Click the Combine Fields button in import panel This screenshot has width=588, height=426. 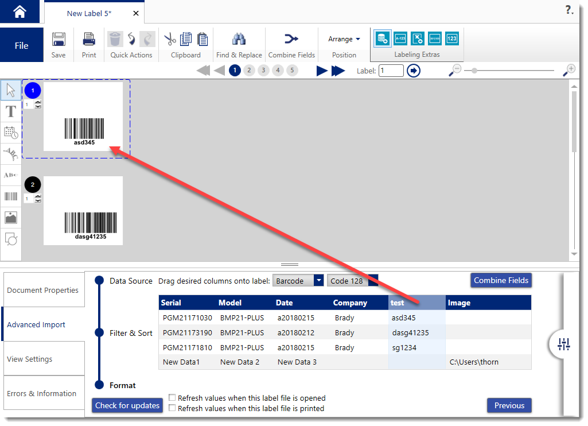[x=501, y=280]
